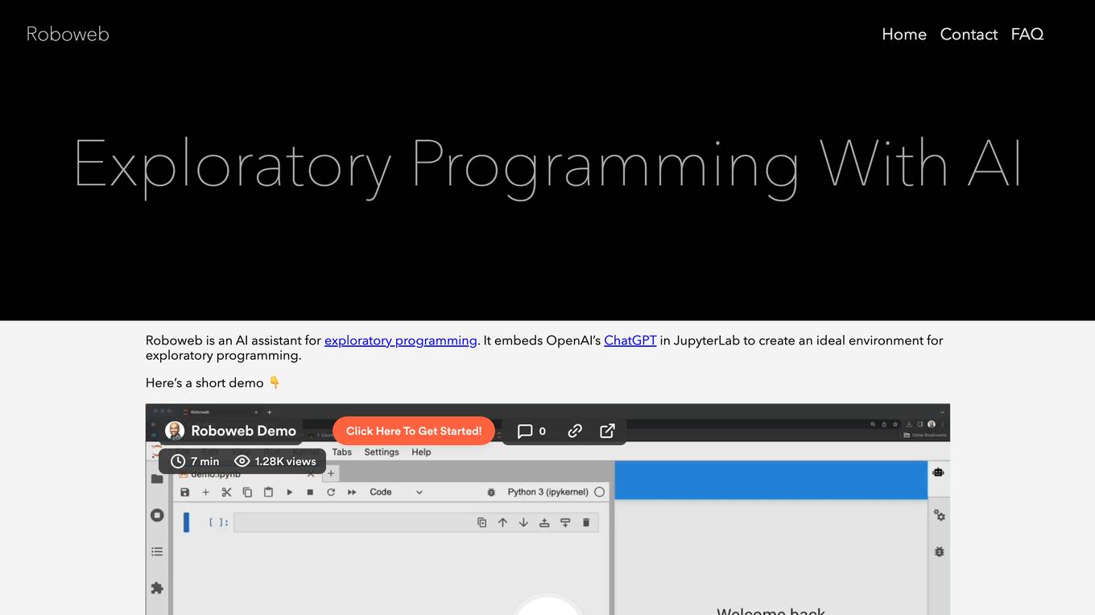The image size is (1095, 615).
Task: Restart and run all with fast-forward icon
Action: point(352,492)
